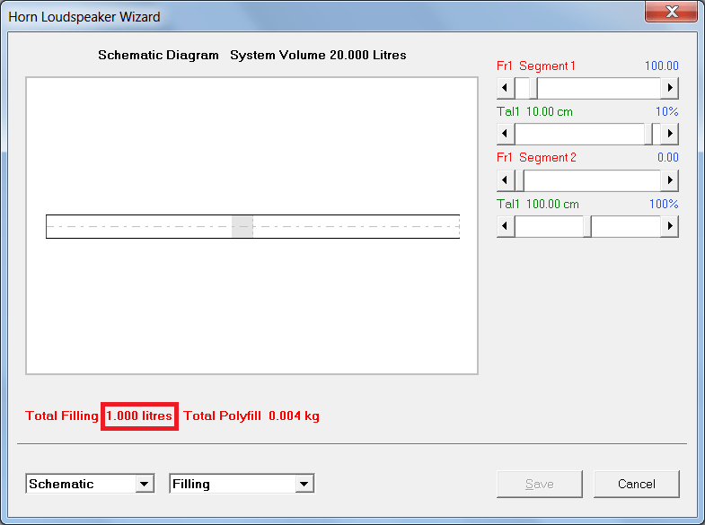
Task: Click right arrow of Fr1 Segment 2 slider
Action: click(x=669, y=180)
